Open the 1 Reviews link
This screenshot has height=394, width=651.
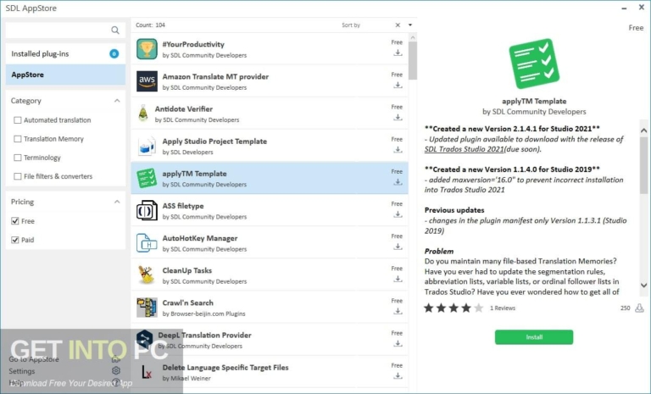pyautogui.click(x=503, y=308)
